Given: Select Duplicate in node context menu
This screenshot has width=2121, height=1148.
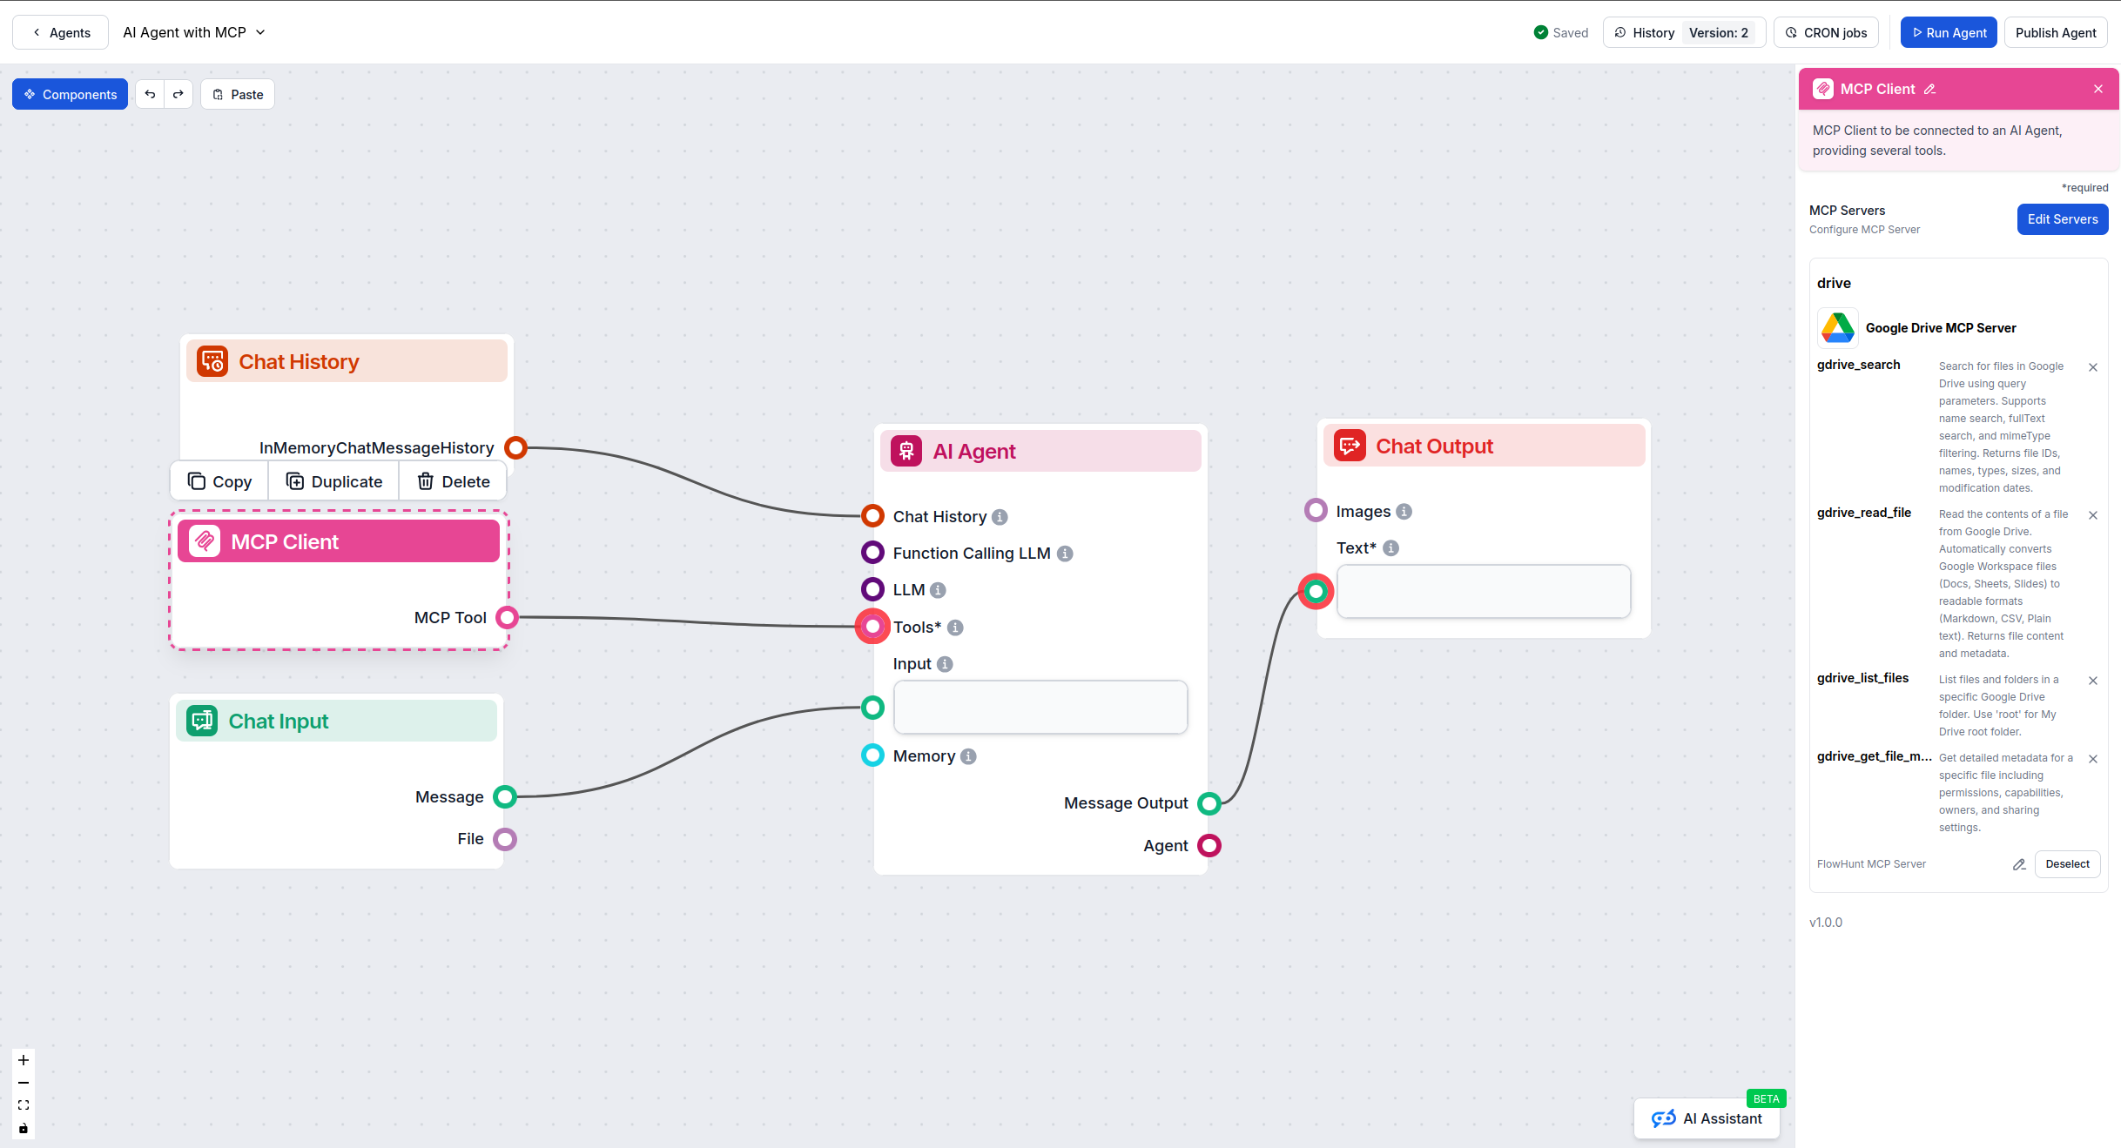Looking at the screenshot, I should [x=333, y=481].
